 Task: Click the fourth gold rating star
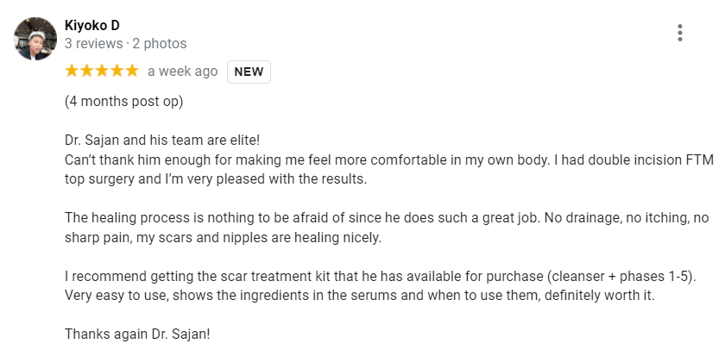click(117, 71)
